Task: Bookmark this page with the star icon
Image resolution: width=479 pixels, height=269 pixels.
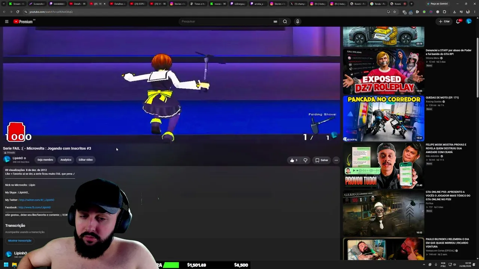Action: [394, 12]
